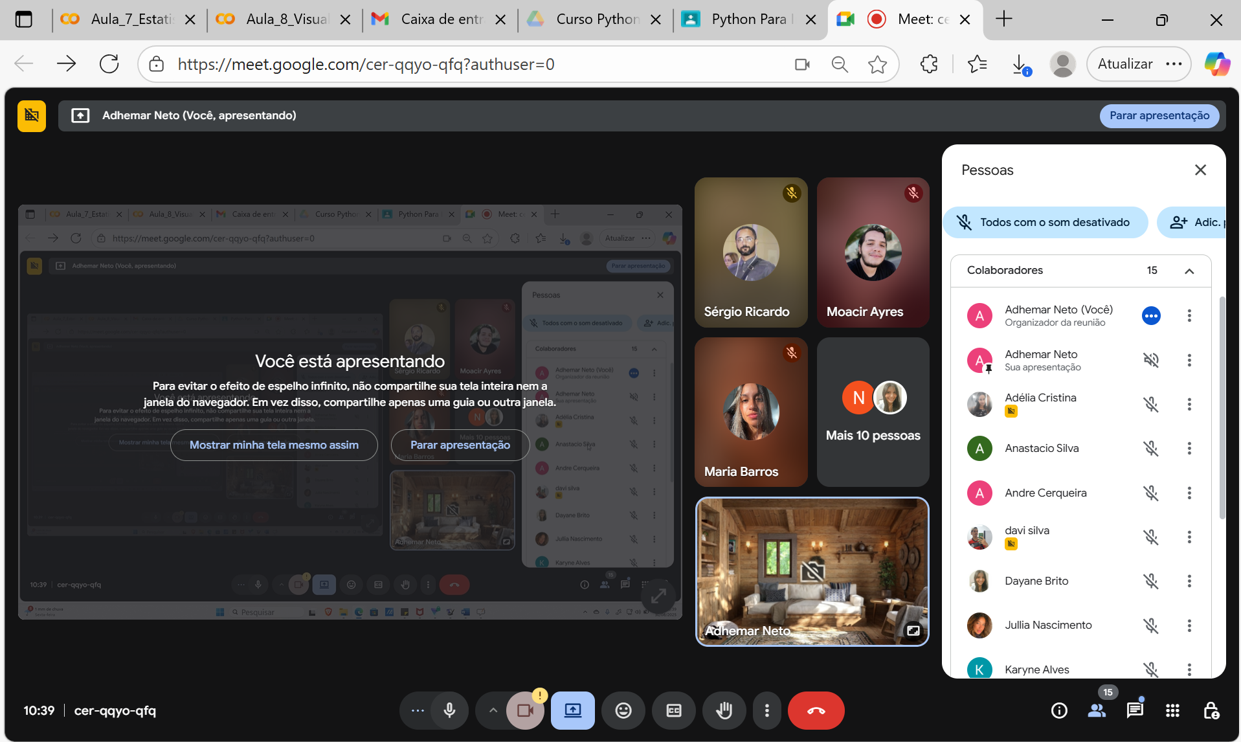
Task: Open more options for Andre Cerqueira
Action: click(1189, 493)
